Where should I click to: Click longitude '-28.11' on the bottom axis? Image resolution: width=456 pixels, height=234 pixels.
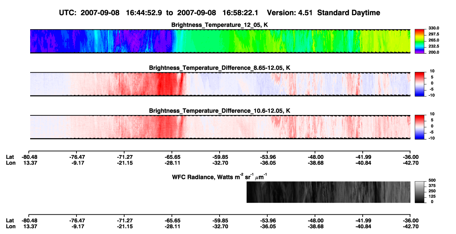click(x=172, y=226)
